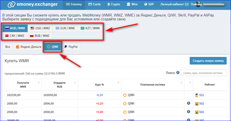Click info icon in the 2008,00 row

coord(189,111)
